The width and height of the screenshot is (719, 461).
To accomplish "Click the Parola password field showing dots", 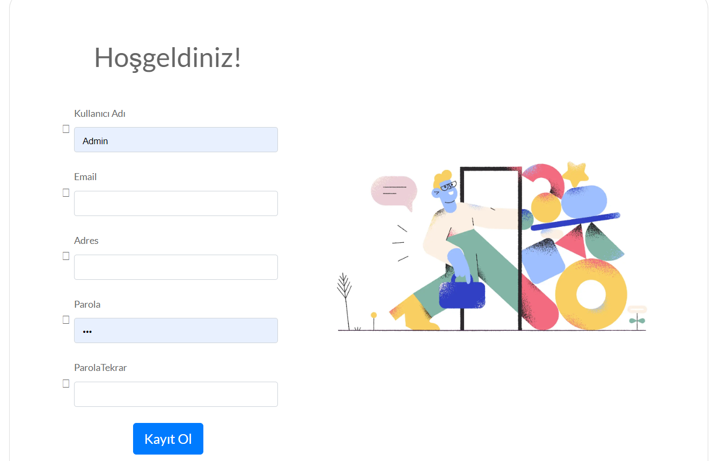I will pos(175,330).
